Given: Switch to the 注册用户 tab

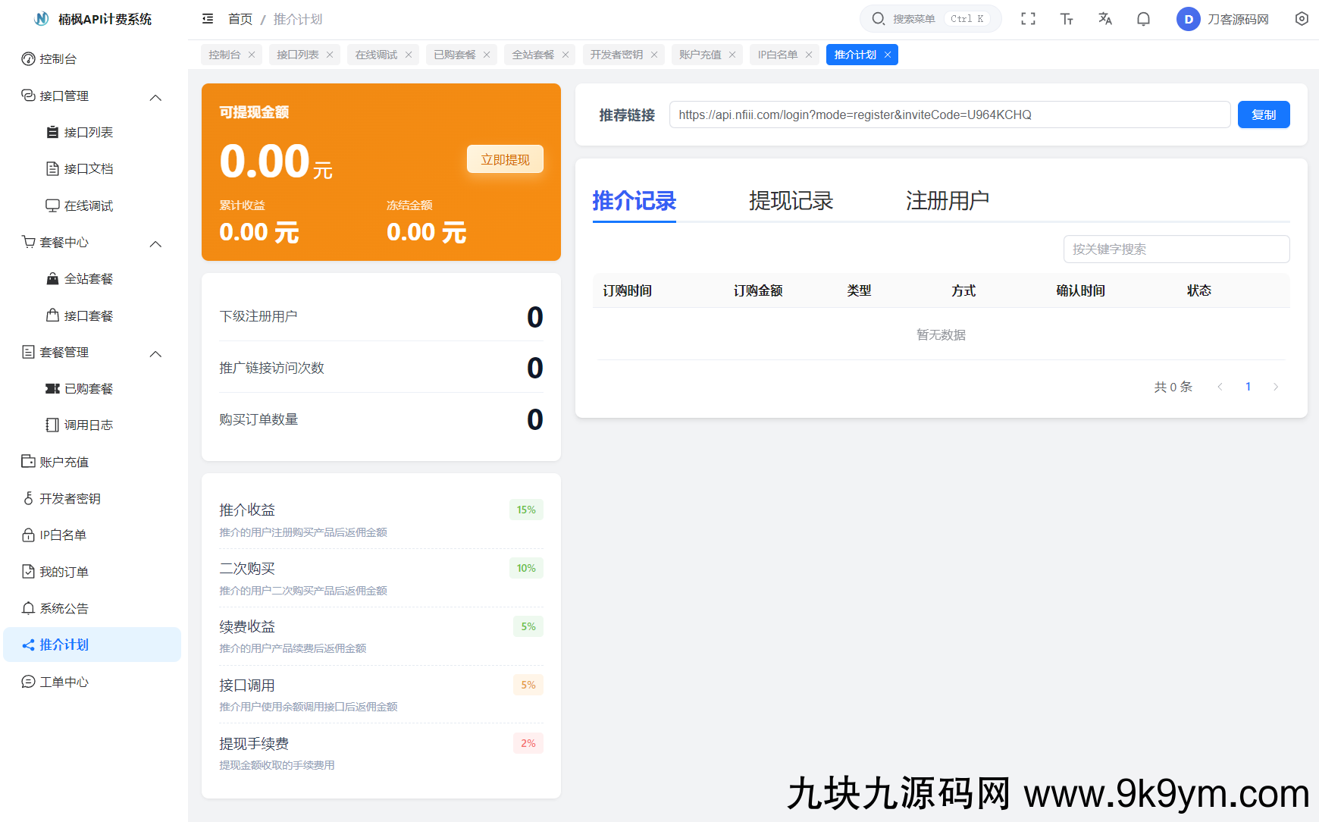Looking at the screenshot, I should point(947,201).
